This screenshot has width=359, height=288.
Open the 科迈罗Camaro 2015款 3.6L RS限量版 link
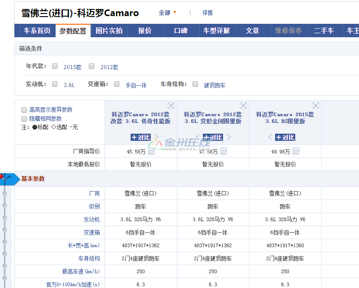pos(285,118)
